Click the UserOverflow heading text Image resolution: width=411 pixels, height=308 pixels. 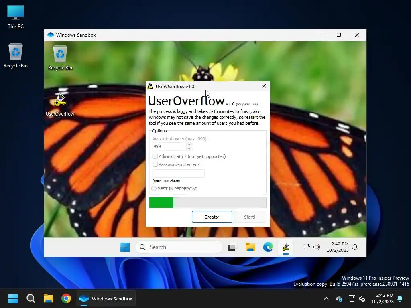pyautogui.click(x=186, y=101)
